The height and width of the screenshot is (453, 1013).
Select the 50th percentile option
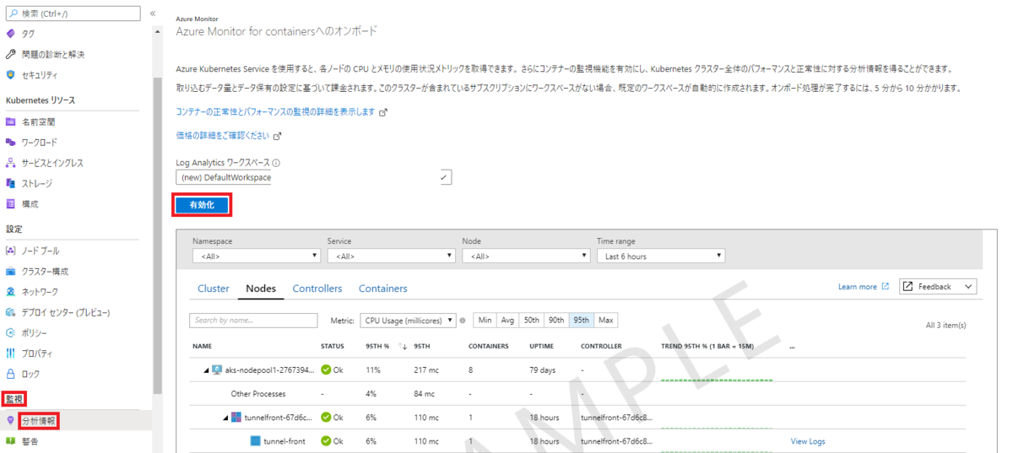tap(531, 321)
